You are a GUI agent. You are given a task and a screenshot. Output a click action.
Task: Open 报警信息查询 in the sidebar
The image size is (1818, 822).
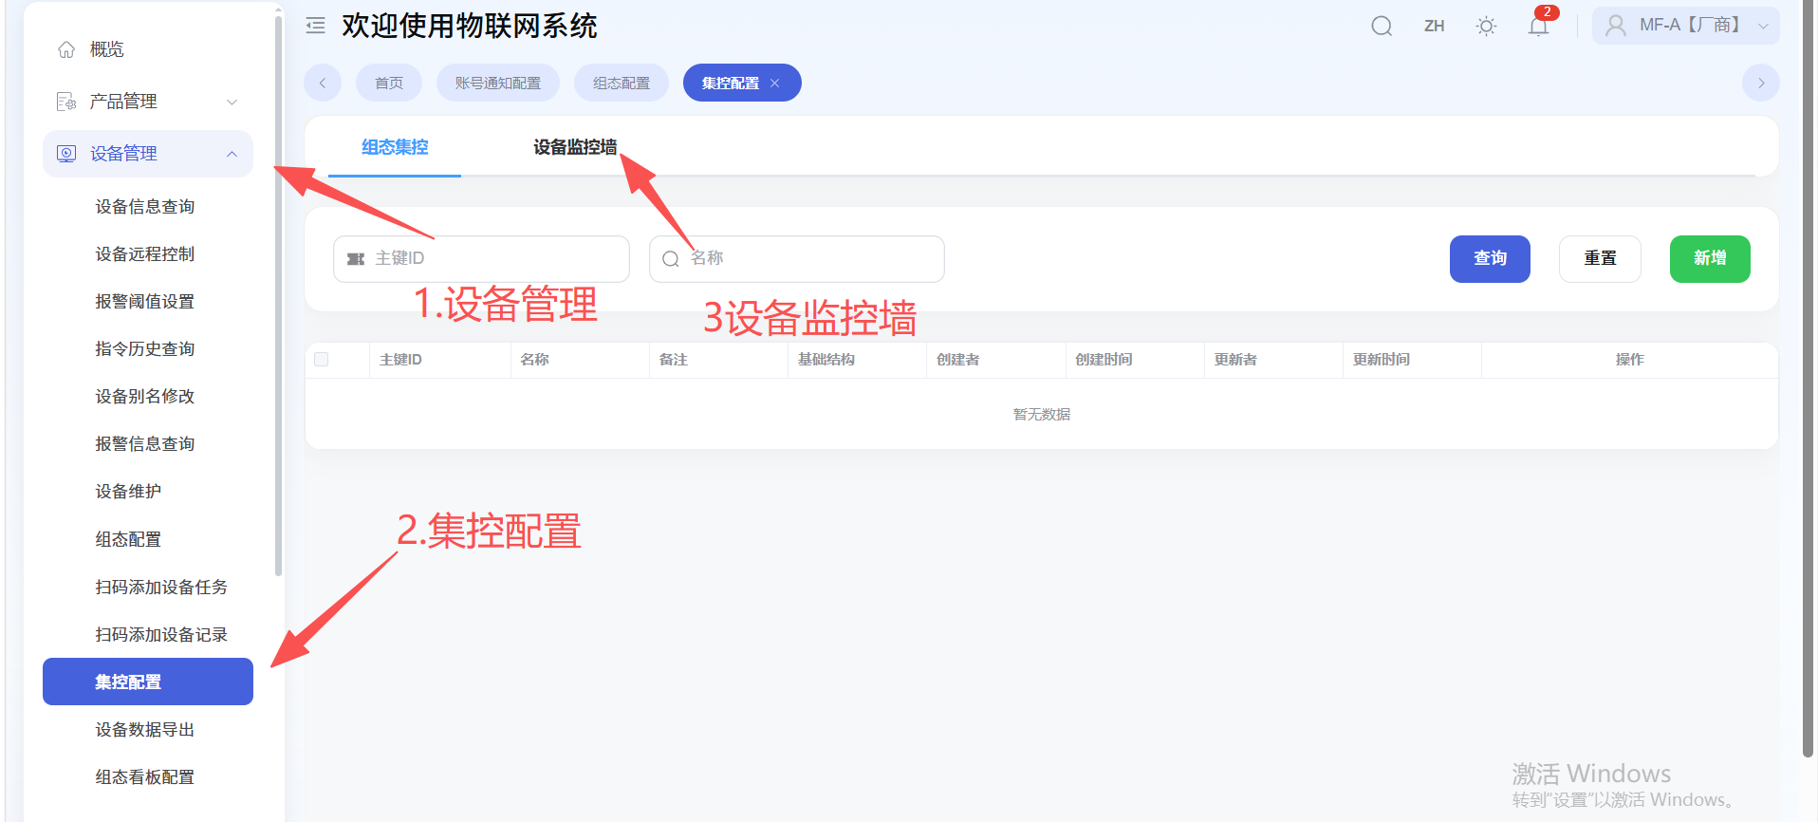(148, 443)
